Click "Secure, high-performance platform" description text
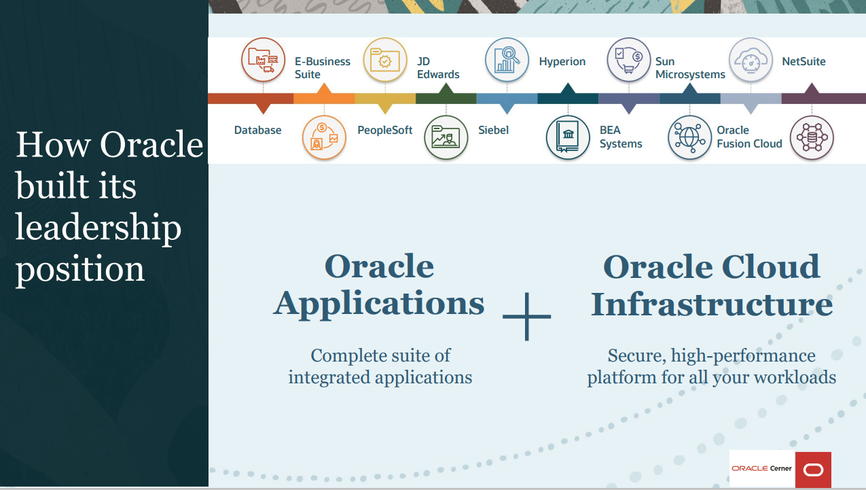 [712, 366]
